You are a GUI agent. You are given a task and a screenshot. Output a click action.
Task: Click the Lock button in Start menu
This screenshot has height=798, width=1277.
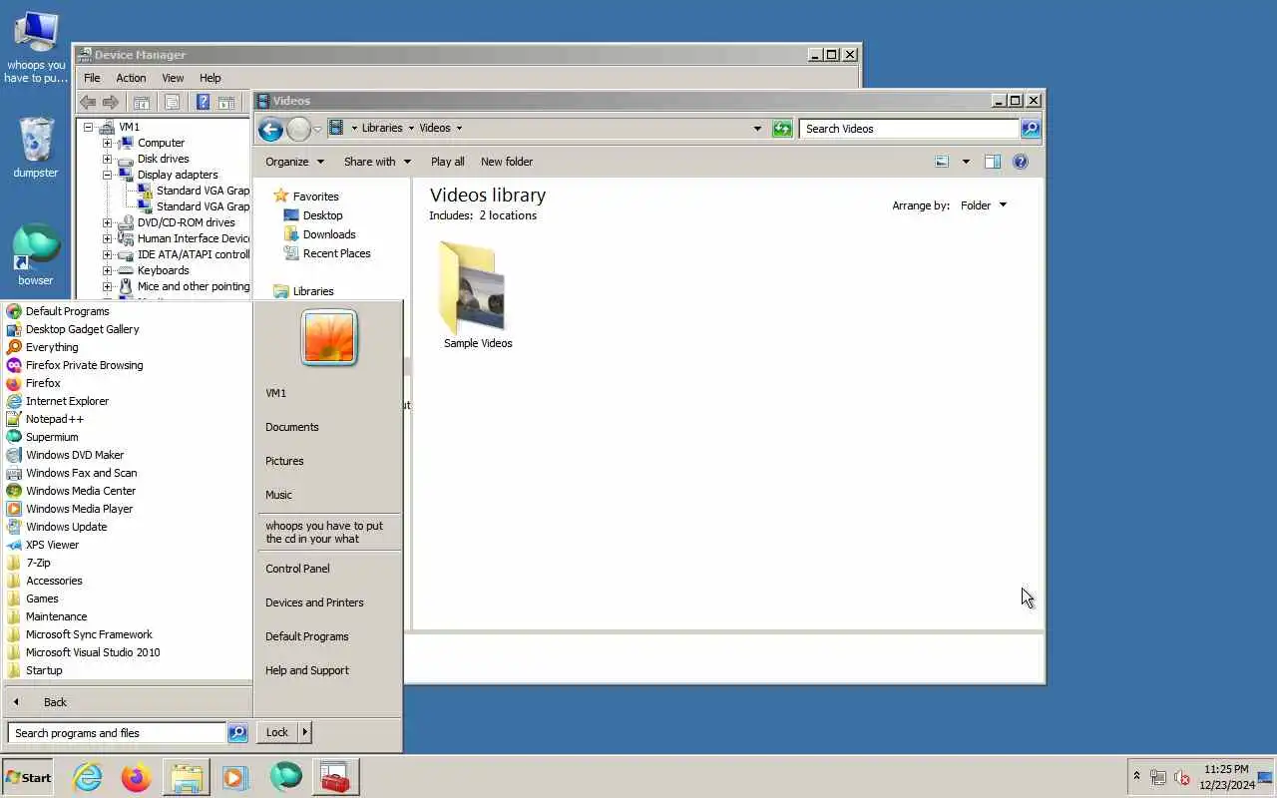coord(277,732)
